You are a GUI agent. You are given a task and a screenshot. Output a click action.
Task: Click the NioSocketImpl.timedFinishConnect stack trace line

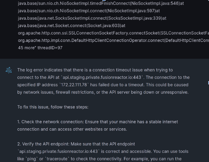tap(101, 3)
